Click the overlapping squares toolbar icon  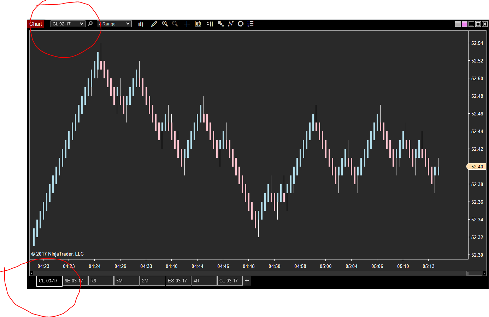point(221,24)
